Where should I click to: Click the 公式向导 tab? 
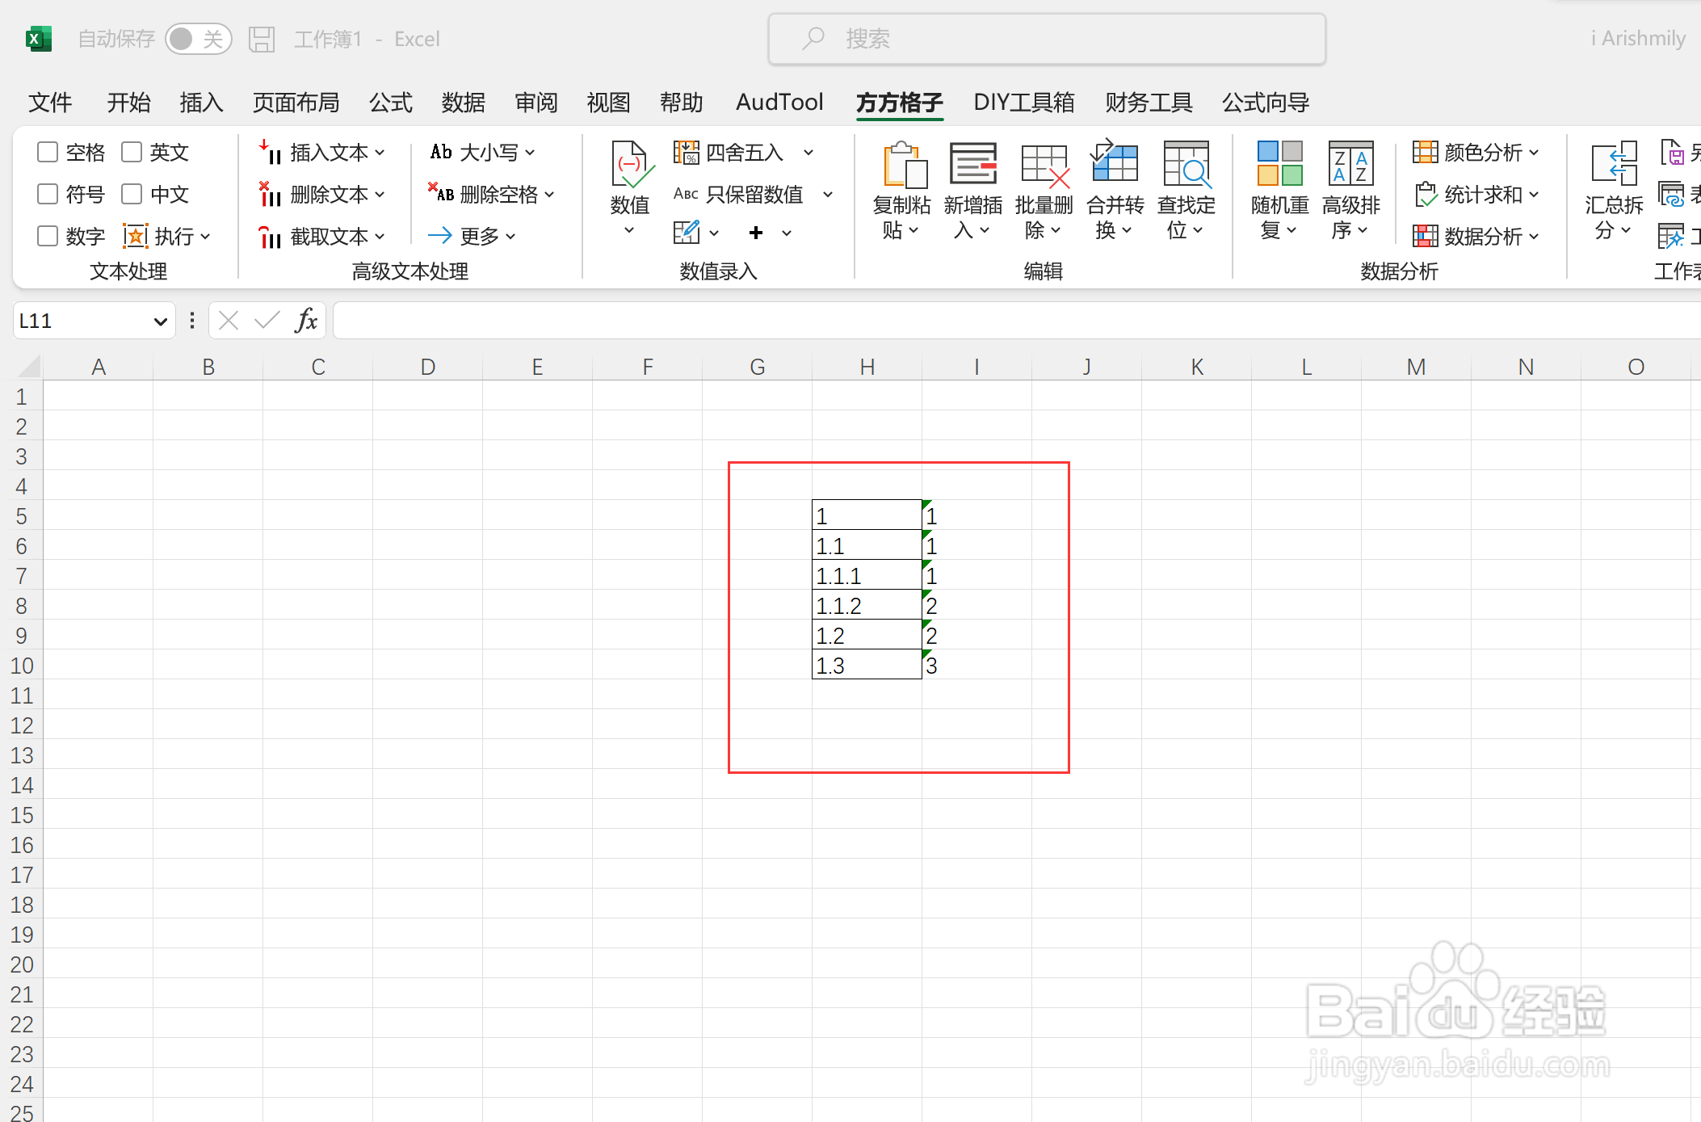(1266, 103)
